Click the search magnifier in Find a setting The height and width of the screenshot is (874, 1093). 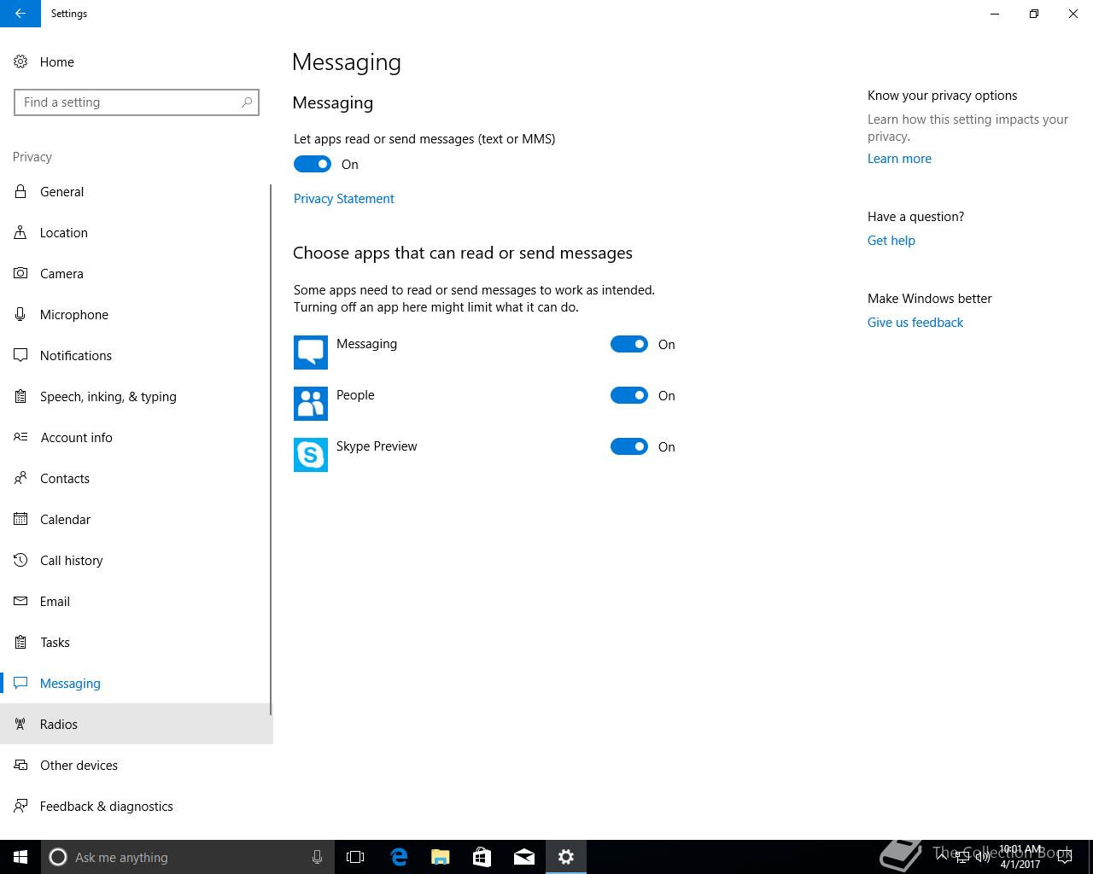(x=247, y=102)
